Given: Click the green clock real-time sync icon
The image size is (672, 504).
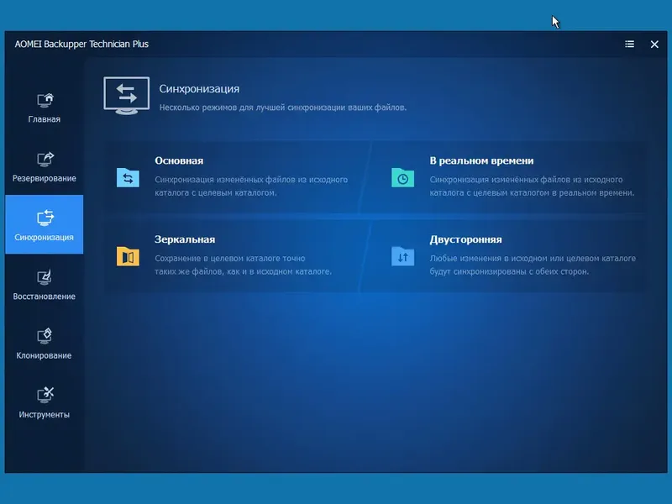Looking at the screenshot, I should tap(403, 176).
